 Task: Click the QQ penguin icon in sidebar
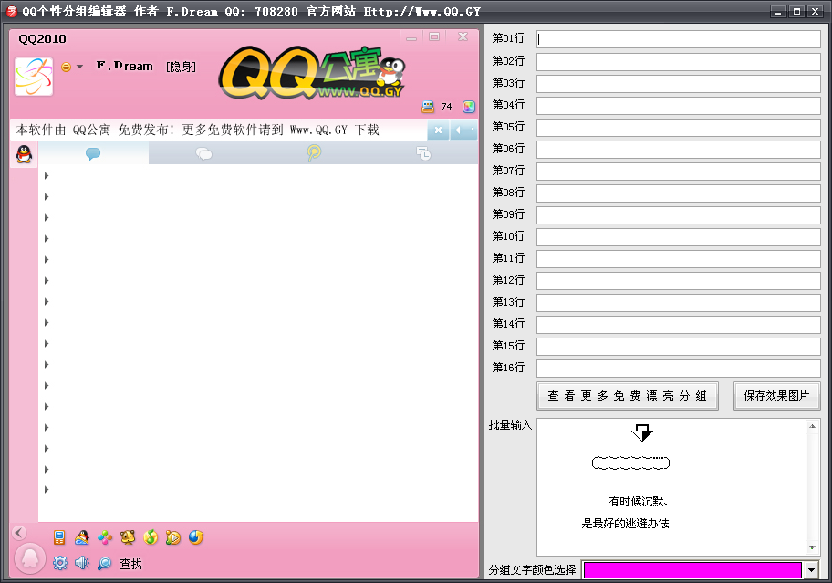point(24,154)
